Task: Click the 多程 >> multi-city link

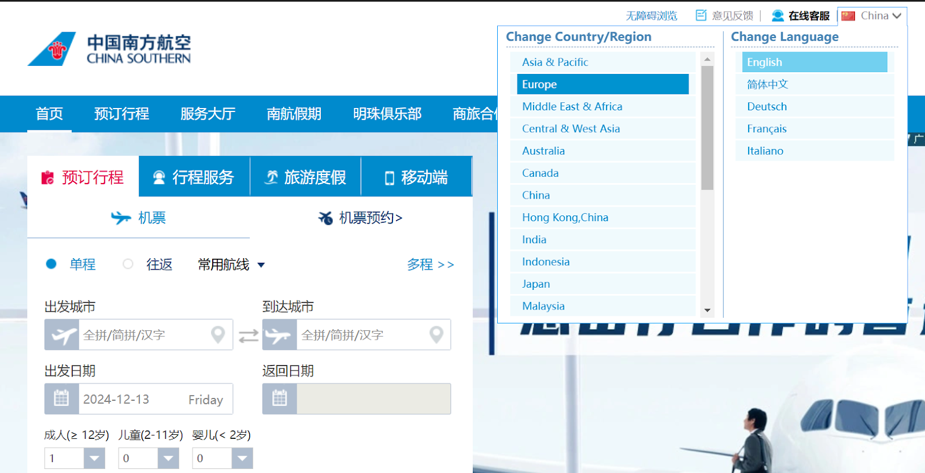Action: [430, 265]
